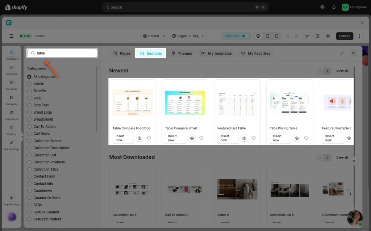The image size is (371, 231).
Task: Preview the Featured List Table template
Action: [x=245, y=138]
